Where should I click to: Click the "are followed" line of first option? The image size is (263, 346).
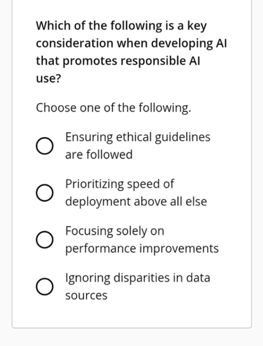99,155
